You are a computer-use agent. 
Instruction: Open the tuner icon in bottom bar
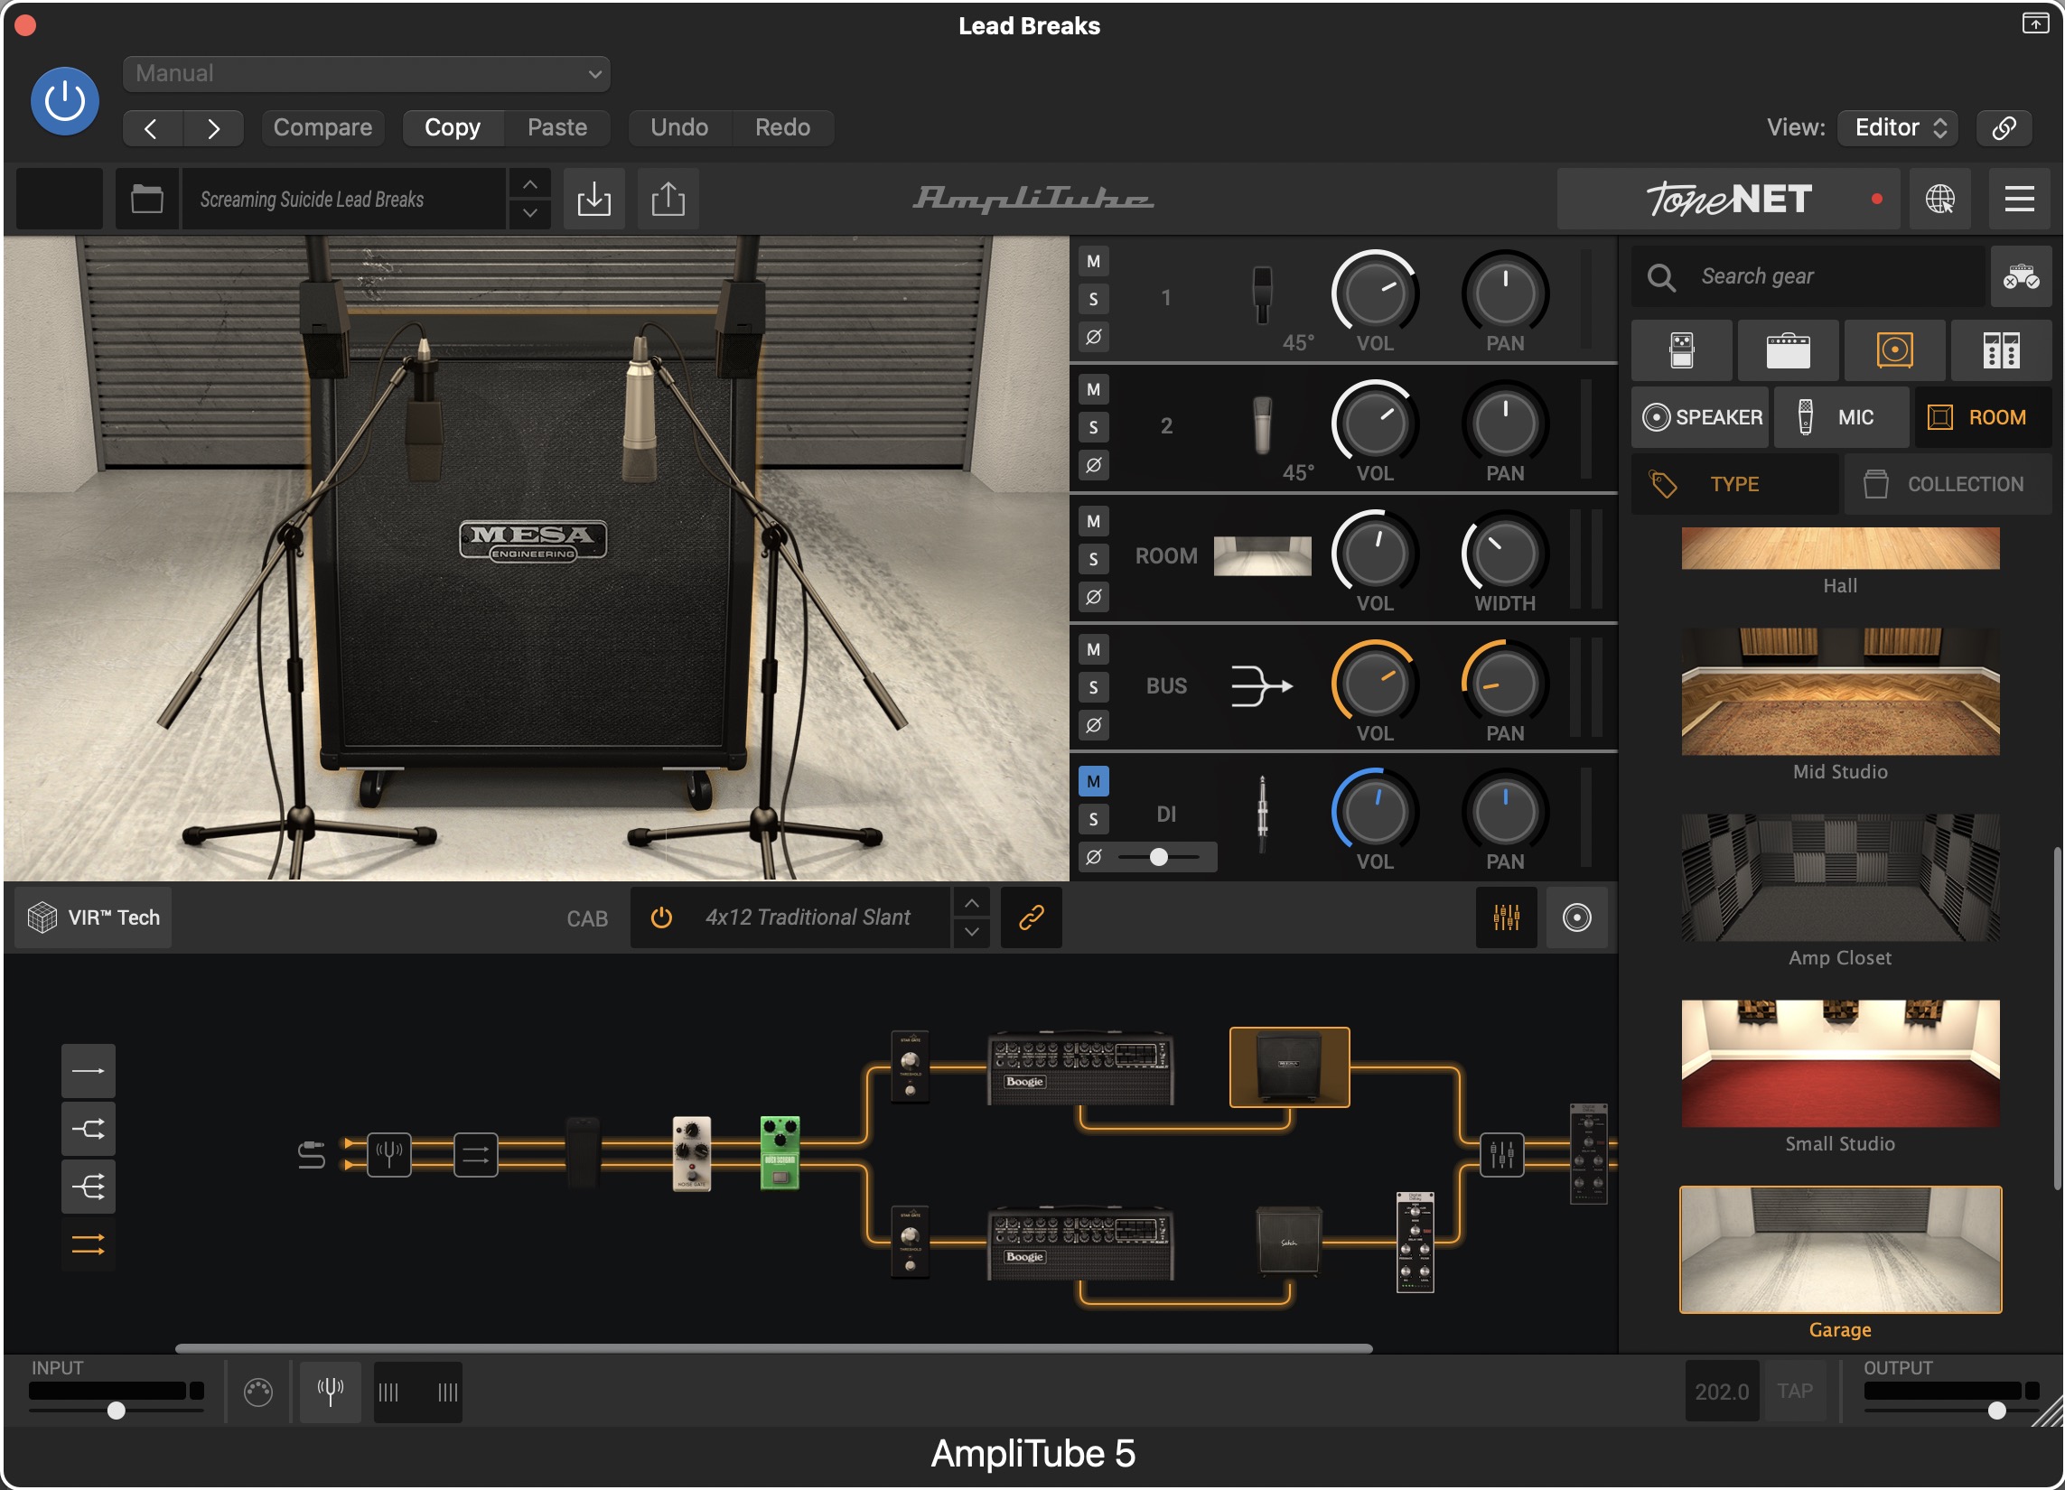click(x=331, y=1392)
